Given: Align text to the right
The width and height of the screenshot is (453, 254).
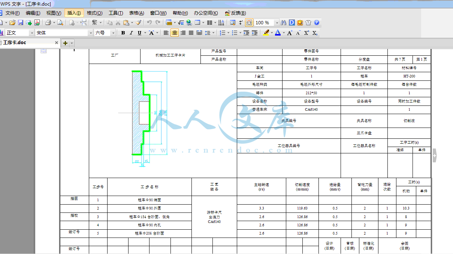Looking at the screenshot, I should [183, 33].
